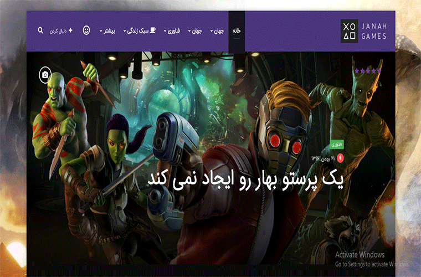Click the last purple rating star

[x=378, y=71]
